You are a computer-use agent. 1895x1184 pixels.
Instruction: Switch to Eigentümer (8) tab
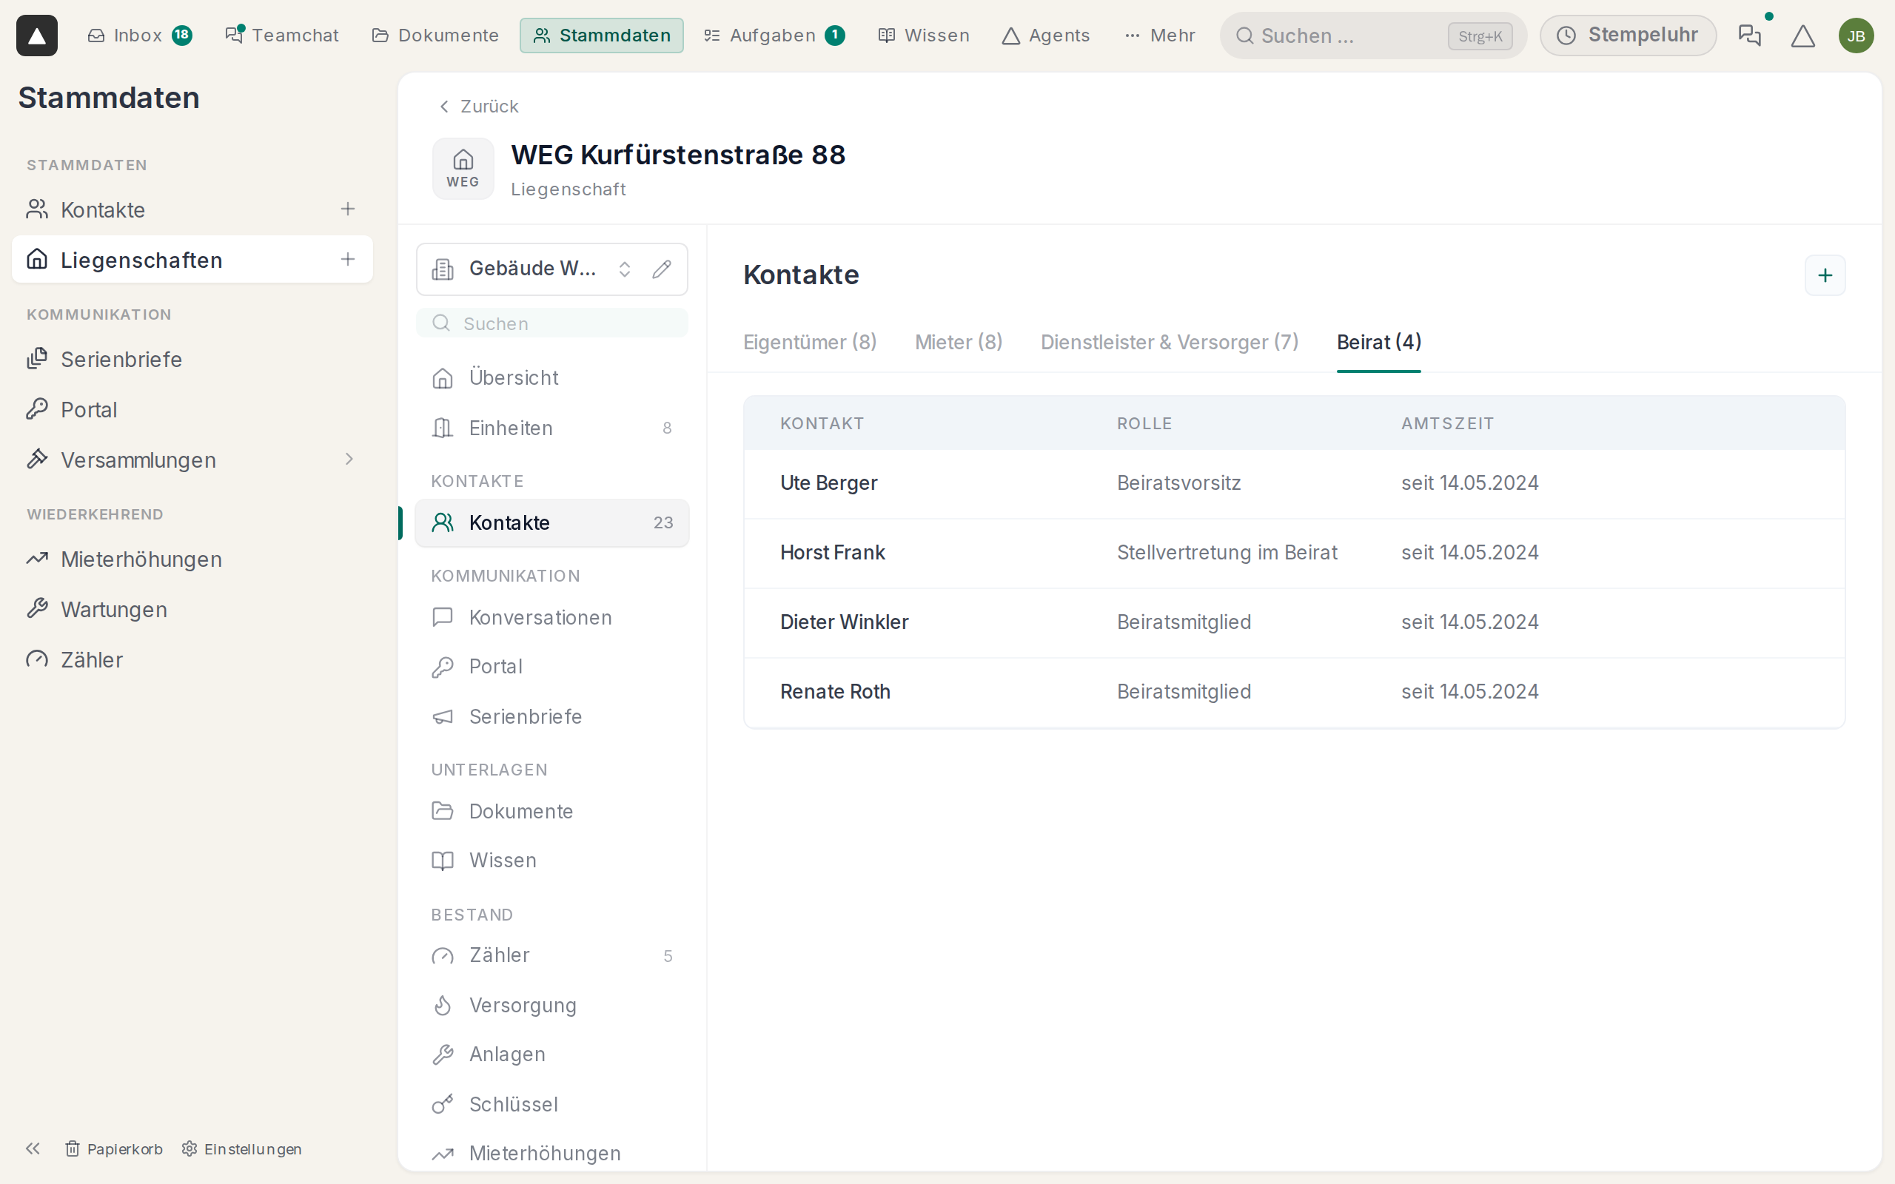point(810,342)
